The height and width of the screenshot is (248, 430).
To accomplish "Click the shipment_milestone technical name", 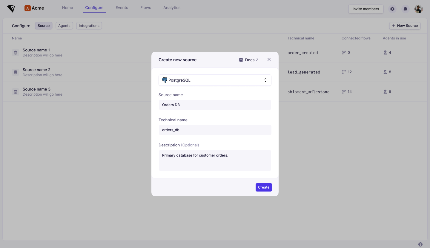I will (308, 92).
